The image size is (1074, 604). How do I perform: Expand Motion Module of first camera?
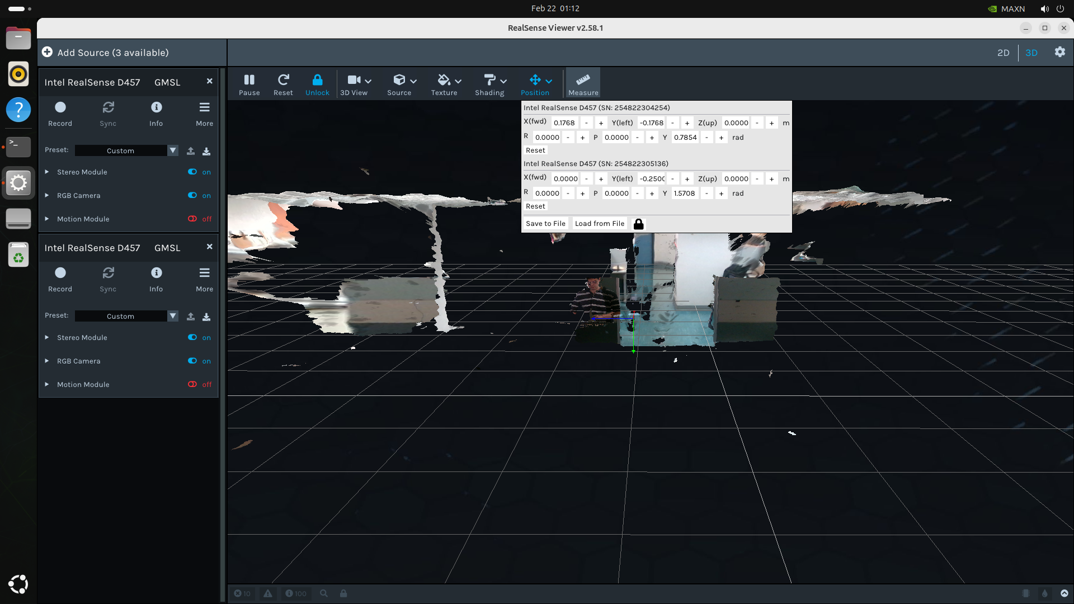click(47, 219)
